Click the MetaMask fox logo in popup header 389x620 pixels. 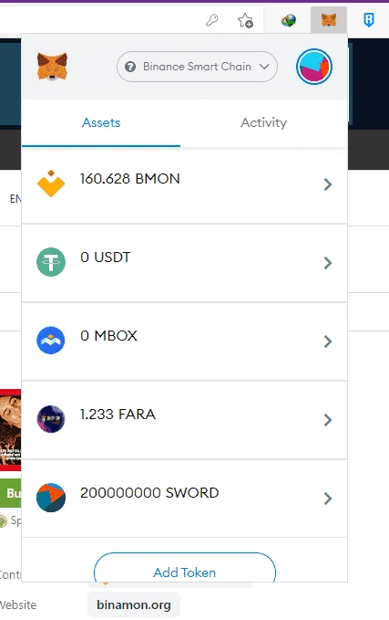52,67
